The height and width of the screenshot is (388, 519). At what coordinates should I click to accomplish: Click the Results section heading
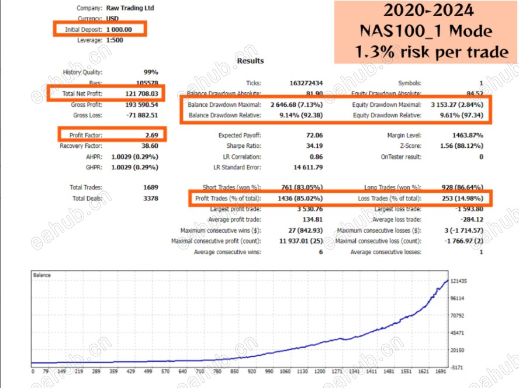[251, 61]
